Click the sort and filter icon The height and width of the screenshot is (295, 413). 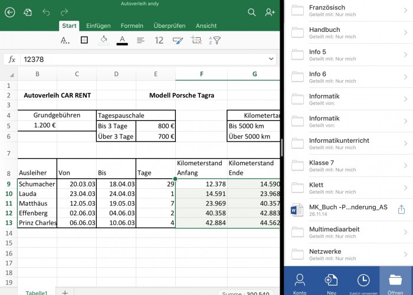pyautogui.click(x=216, y=40)
